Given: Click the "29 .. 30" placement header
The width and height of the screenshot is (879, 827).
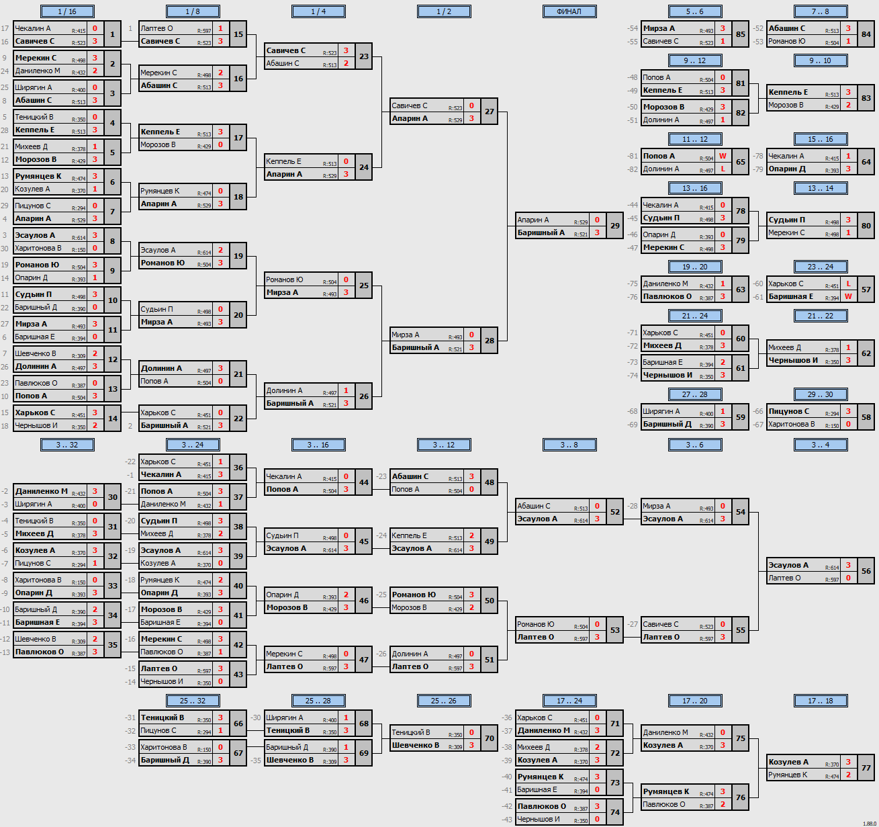Looking at the screenshot, I should click(x=821, y=394).
